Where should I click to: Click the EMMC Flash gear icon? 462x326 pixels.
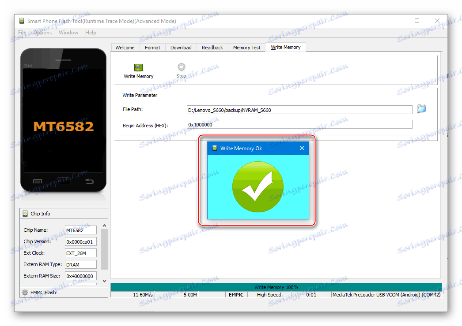pos(25,292)
